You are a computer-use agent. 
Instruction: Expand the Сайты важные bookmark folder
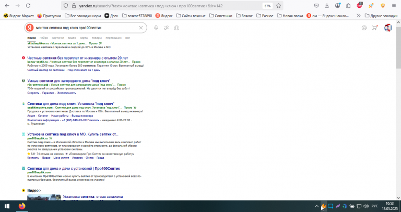(191, 16)
